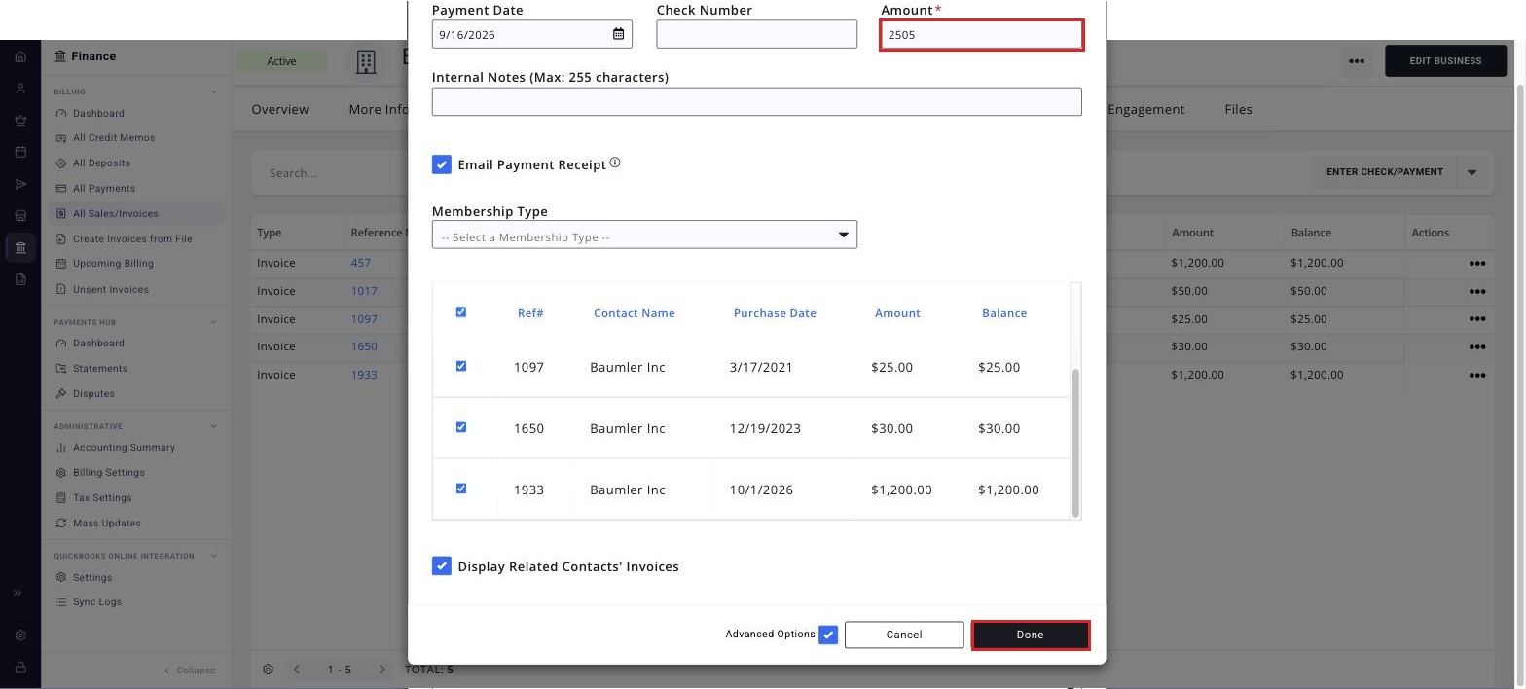Image resolution: width=1526 pixels, height=689 pixels.
Task: Select the Finance bank icon in left rail
Action: click(x=20, y=247)
